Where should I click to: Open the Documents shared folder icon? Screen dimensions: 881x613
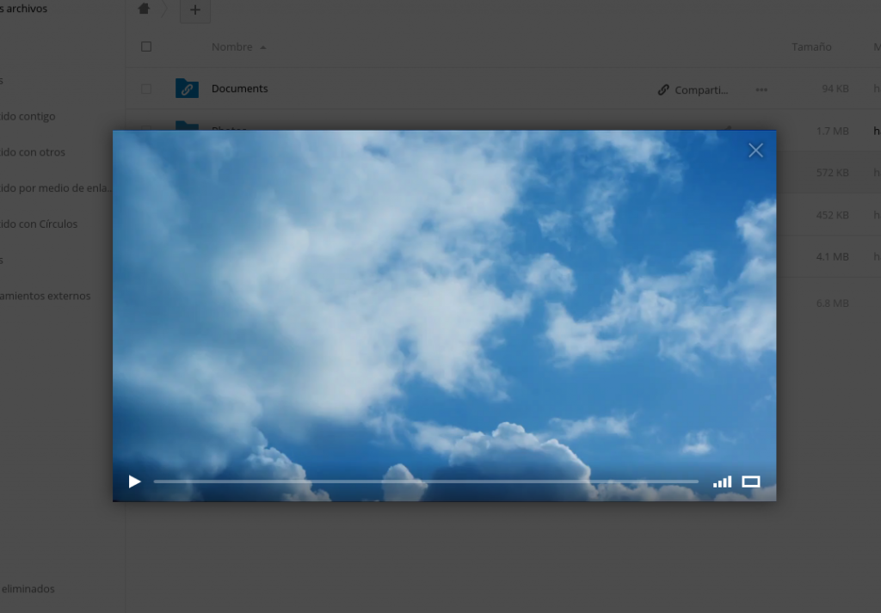187,88
